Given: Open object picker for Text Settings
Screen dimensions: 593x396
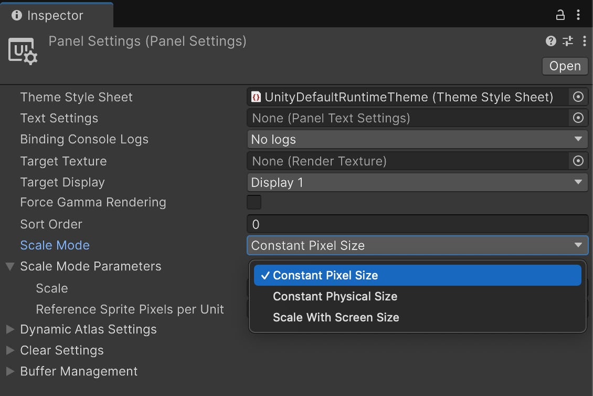Looking at the screenshot, I should [578, 118].
